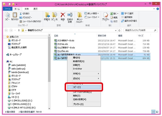
Task: Click the 切り取り scissors icon
Action: 21,14
